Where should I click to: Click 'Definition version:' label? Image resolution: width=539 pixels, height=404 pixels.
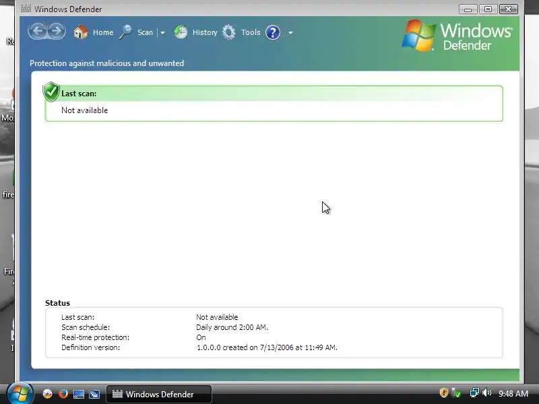click(91, 347)
